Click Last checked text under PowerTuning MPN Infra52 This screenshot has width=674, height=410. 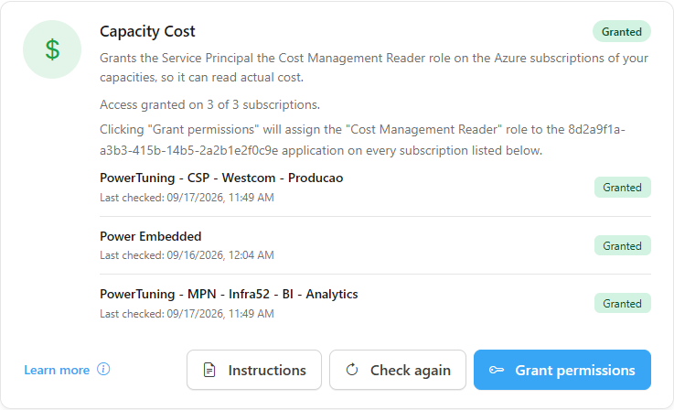[187, 314]
